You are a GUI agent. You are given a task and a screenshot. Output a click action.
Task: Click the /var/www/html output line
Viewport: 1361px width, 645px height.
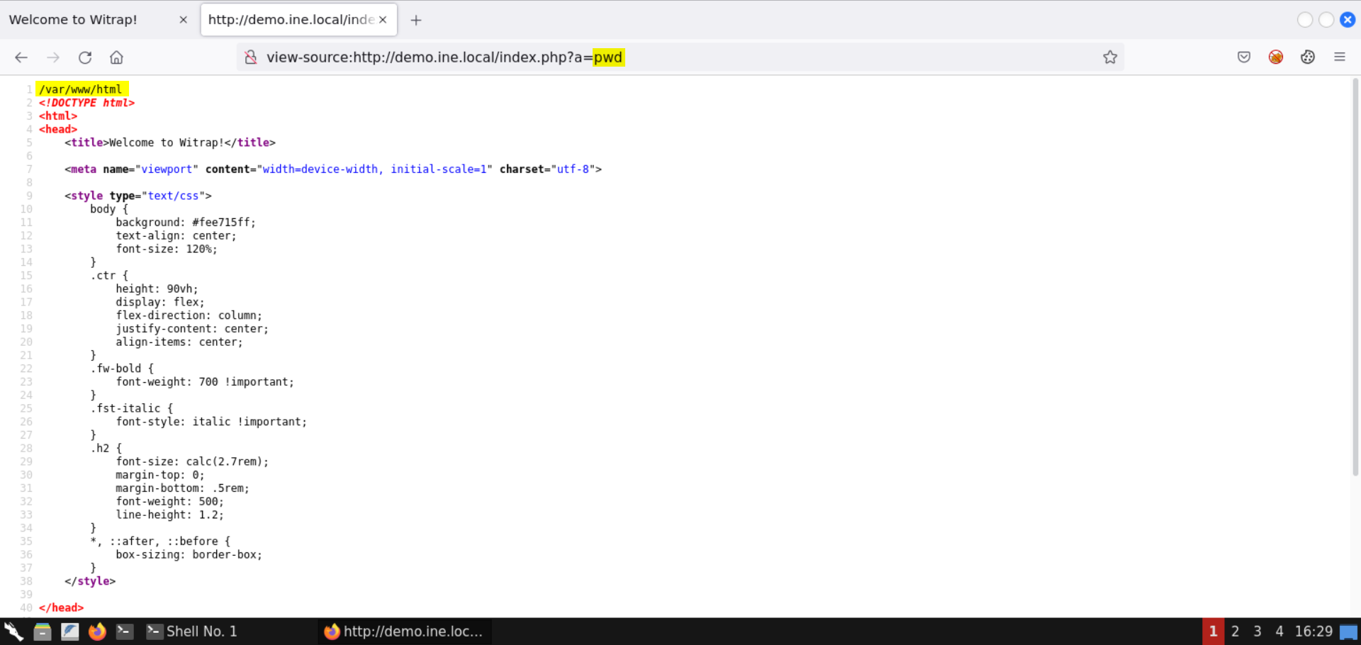(81, 89)
